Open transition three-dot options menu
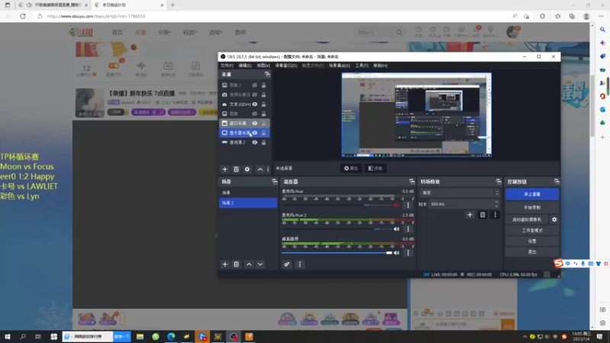Viewport: 610px width, 343px height. point(495,215)
